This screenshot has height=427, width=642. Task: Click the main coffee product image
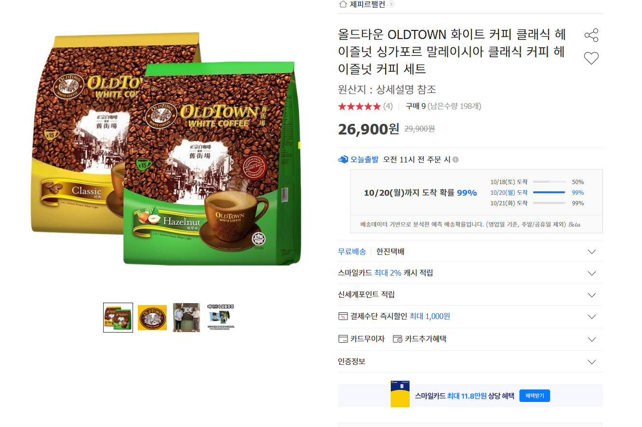[166, 149]
